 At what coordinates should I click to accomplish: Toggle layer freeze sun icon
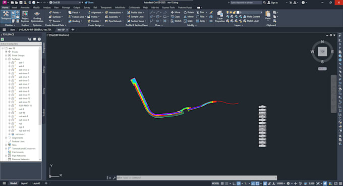pos(231,12)
